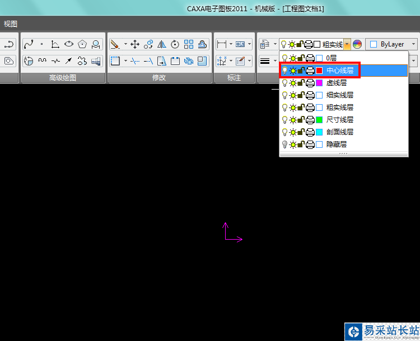The height and width of the screenshot is (341, 420).
Task: Toggle the bulb for 0层 layer
Action: pyautogui.click(x=284, y=58)
